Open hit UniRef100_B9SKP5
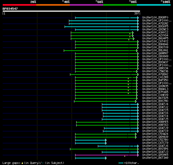Viewport: 173px width, 165px height. pos(155,27)
